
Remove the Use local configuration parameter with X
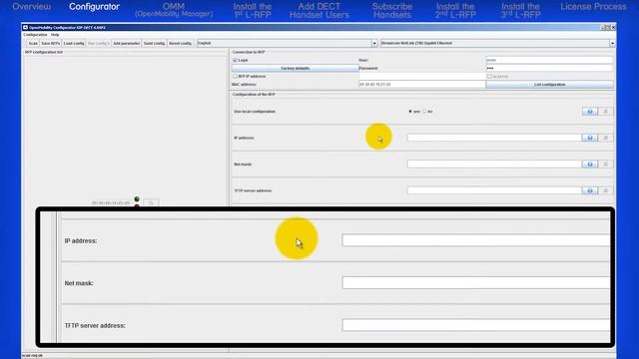click(606, 112)
